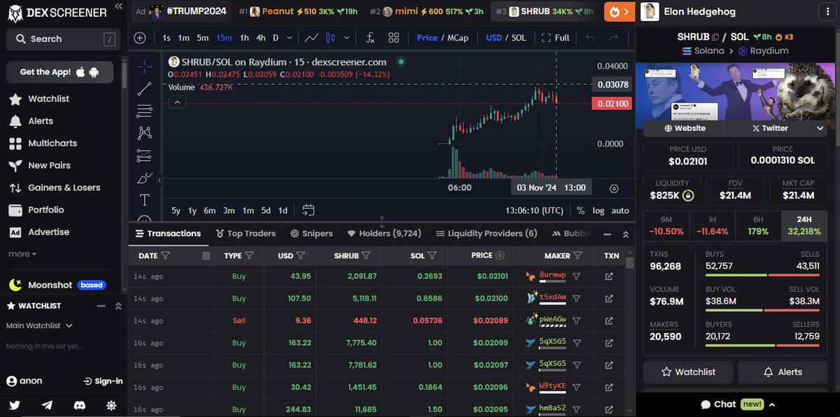Open go-to-date calendar icon

coord(308,210)
